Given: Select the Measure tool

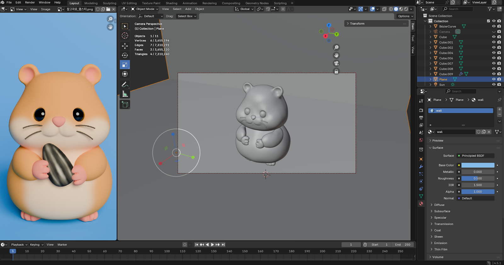Looking at the screenshot, I should click(125, 94).
